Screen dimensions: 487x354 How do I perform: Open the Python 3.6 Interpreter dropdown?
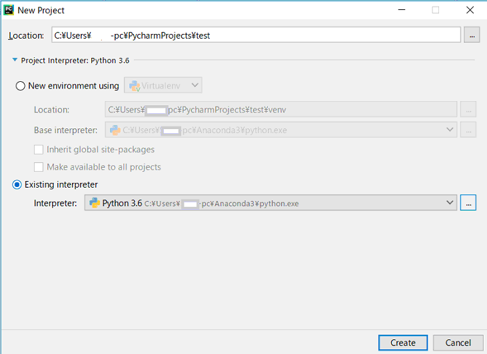pyautogui.click(x=270, y=202)
